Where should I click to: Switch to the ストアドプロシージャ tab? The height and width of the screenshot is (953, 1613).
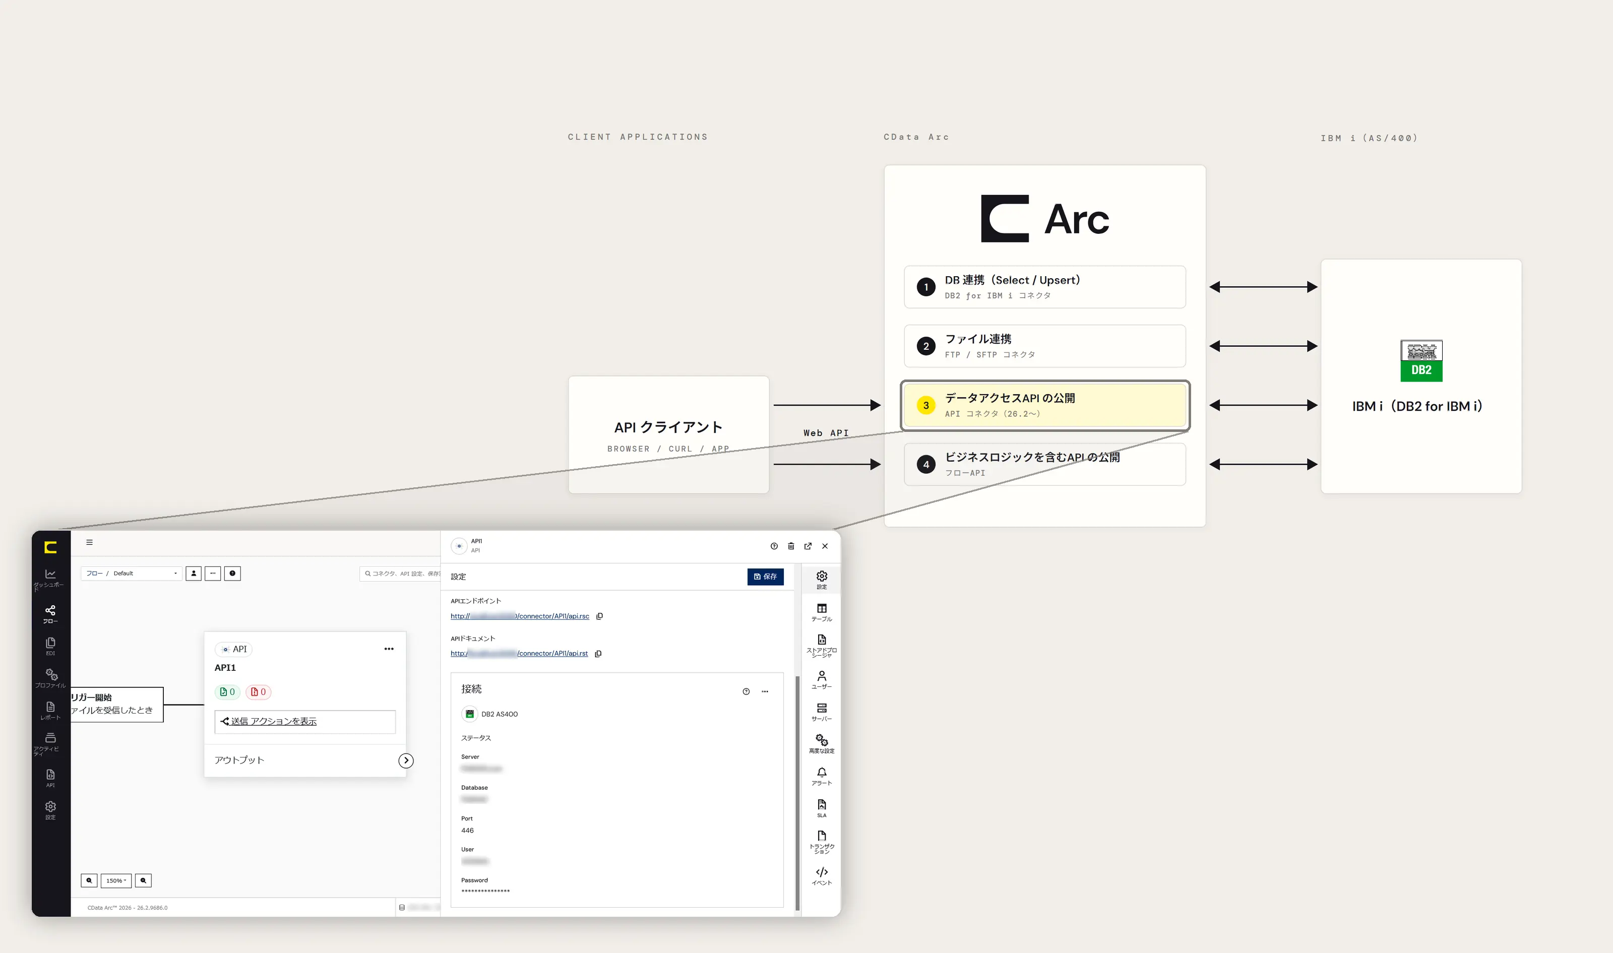pos(822,646)
